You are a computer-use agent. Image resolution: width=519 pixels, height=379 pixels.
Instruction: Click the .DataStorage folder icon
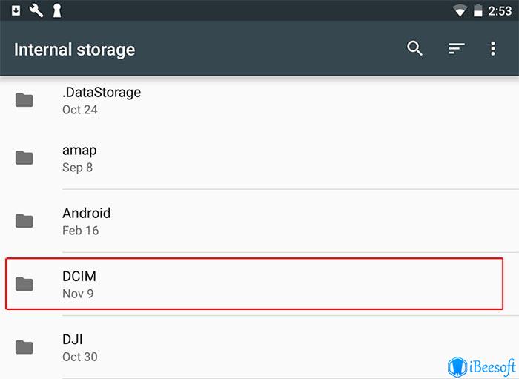tap(24, 100)
